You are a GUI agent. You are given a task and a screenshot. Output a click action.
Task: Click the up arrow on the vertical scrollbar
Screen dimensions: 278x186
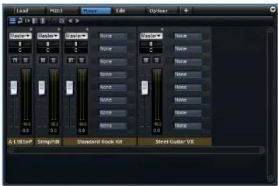(x=271, y=31)
